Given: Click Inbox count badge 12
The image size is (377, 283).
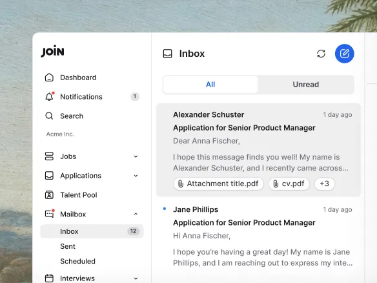Looking at the screenshot, I should pos(133,231).
